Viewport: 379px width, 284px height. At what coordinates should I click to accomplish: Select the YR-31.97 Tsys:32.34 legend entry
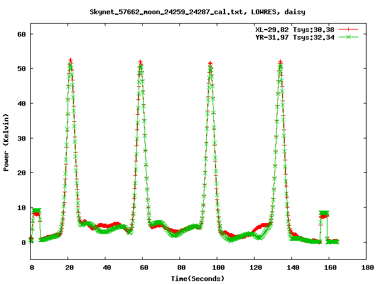[x=295, y=37]
